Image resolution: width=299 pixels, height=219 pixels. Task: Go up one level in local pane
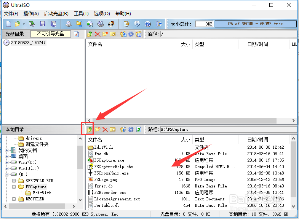pyautogui.click(x=90, y=130)
